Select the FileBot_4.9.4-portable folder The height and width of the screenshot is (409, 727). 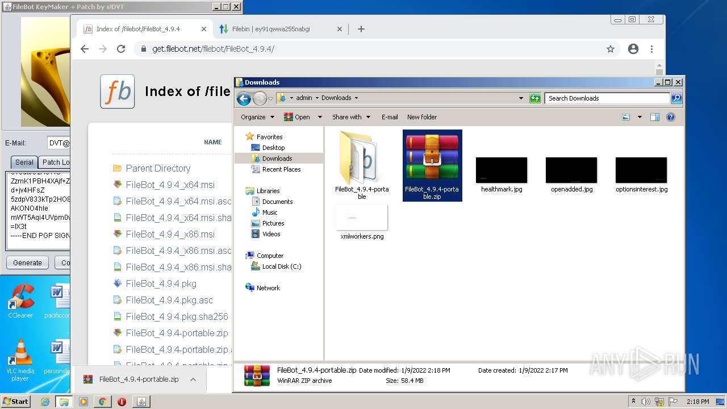click(362, 165)
